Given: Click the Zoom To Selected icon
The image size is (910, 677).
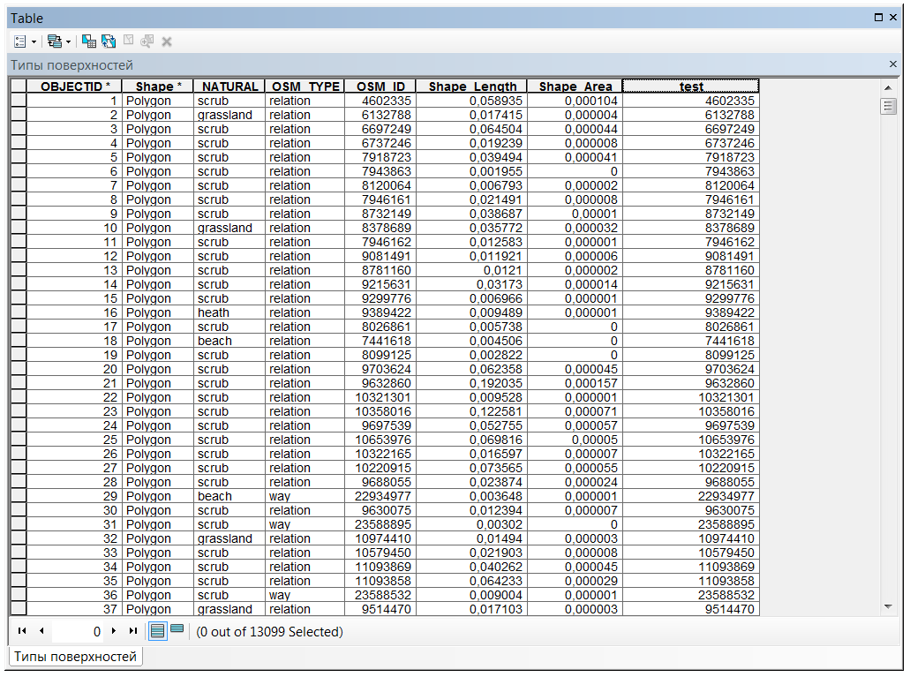Looking at the screenshot, I should tap(147, 41).
